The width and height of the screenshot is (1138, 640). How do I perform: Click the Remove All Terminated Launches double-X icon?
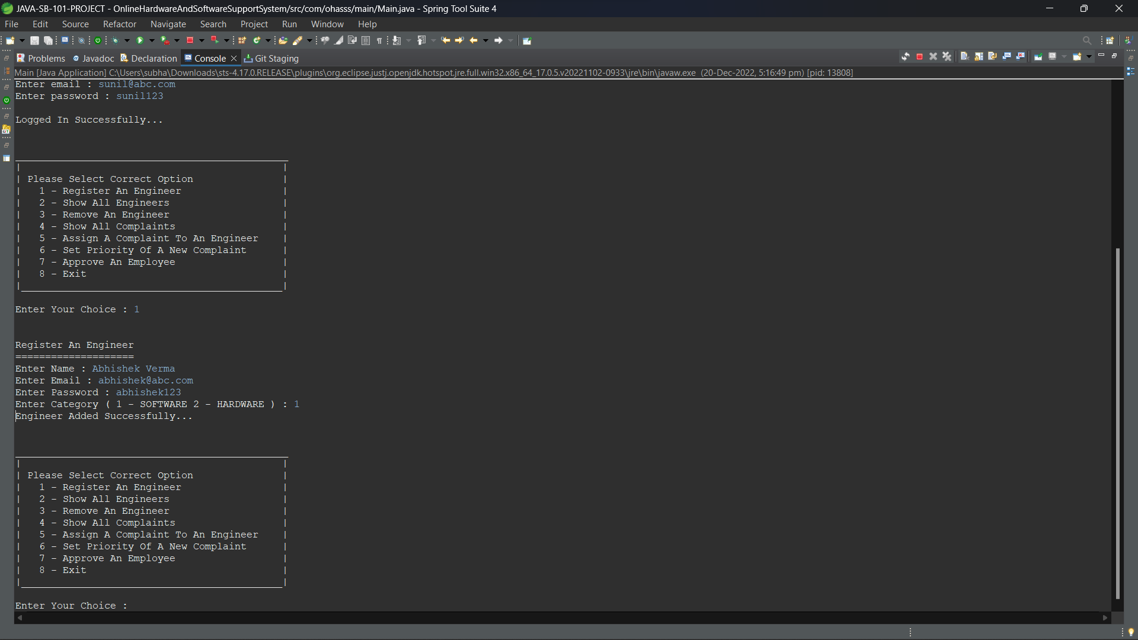[x=947, y=57]
